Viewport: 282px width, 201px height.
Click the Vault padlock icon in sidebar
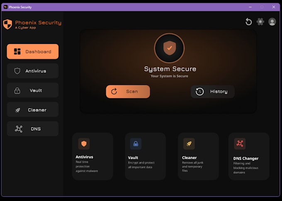(x=17, y=90)
